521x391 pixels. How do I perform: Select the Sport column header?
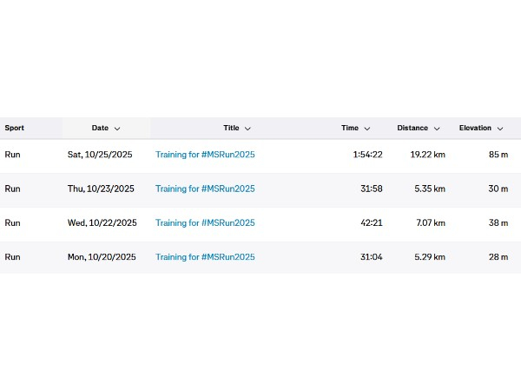[15, 128]
